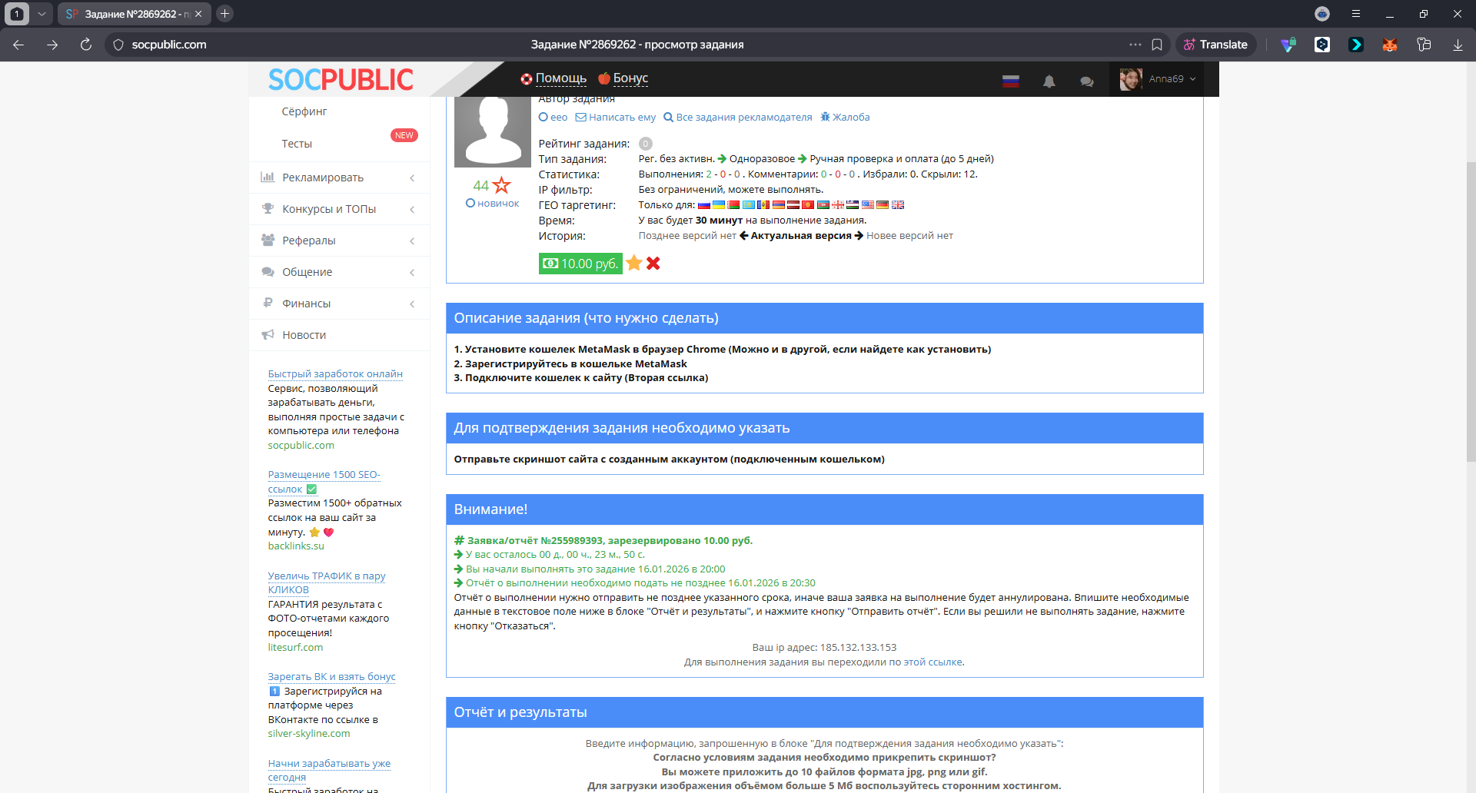This screenshot has height=793, width=1476.
Task: Open Увеличь ТРАФИК в пару КЛИКОВ ad
Action: pyautogui.click(x=327, y=582)
